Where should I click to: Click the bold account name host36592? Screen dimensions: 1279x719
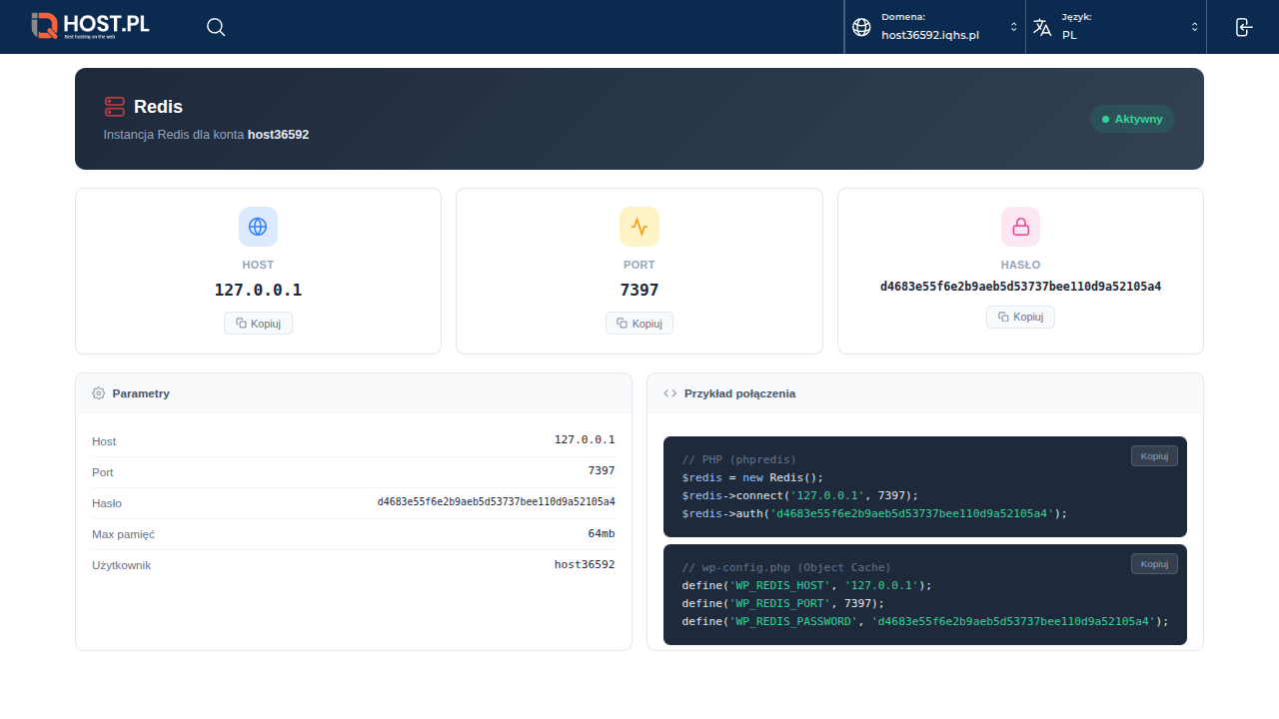click(x=279, y=134)
